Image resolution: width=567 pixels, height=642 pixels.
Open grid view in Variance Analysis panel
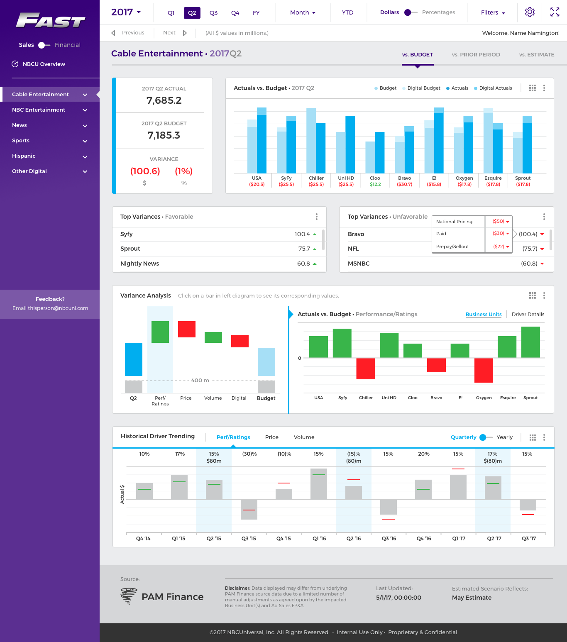click(533, 295)
